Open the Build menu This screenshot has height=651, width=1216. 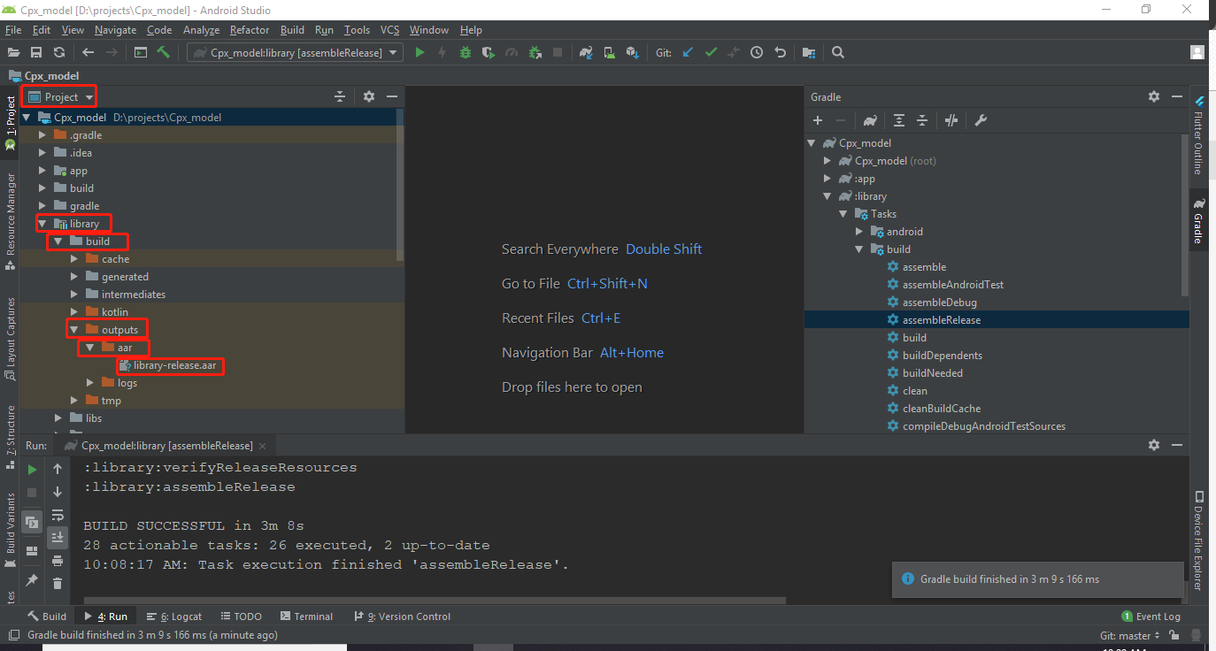(292, 29)
